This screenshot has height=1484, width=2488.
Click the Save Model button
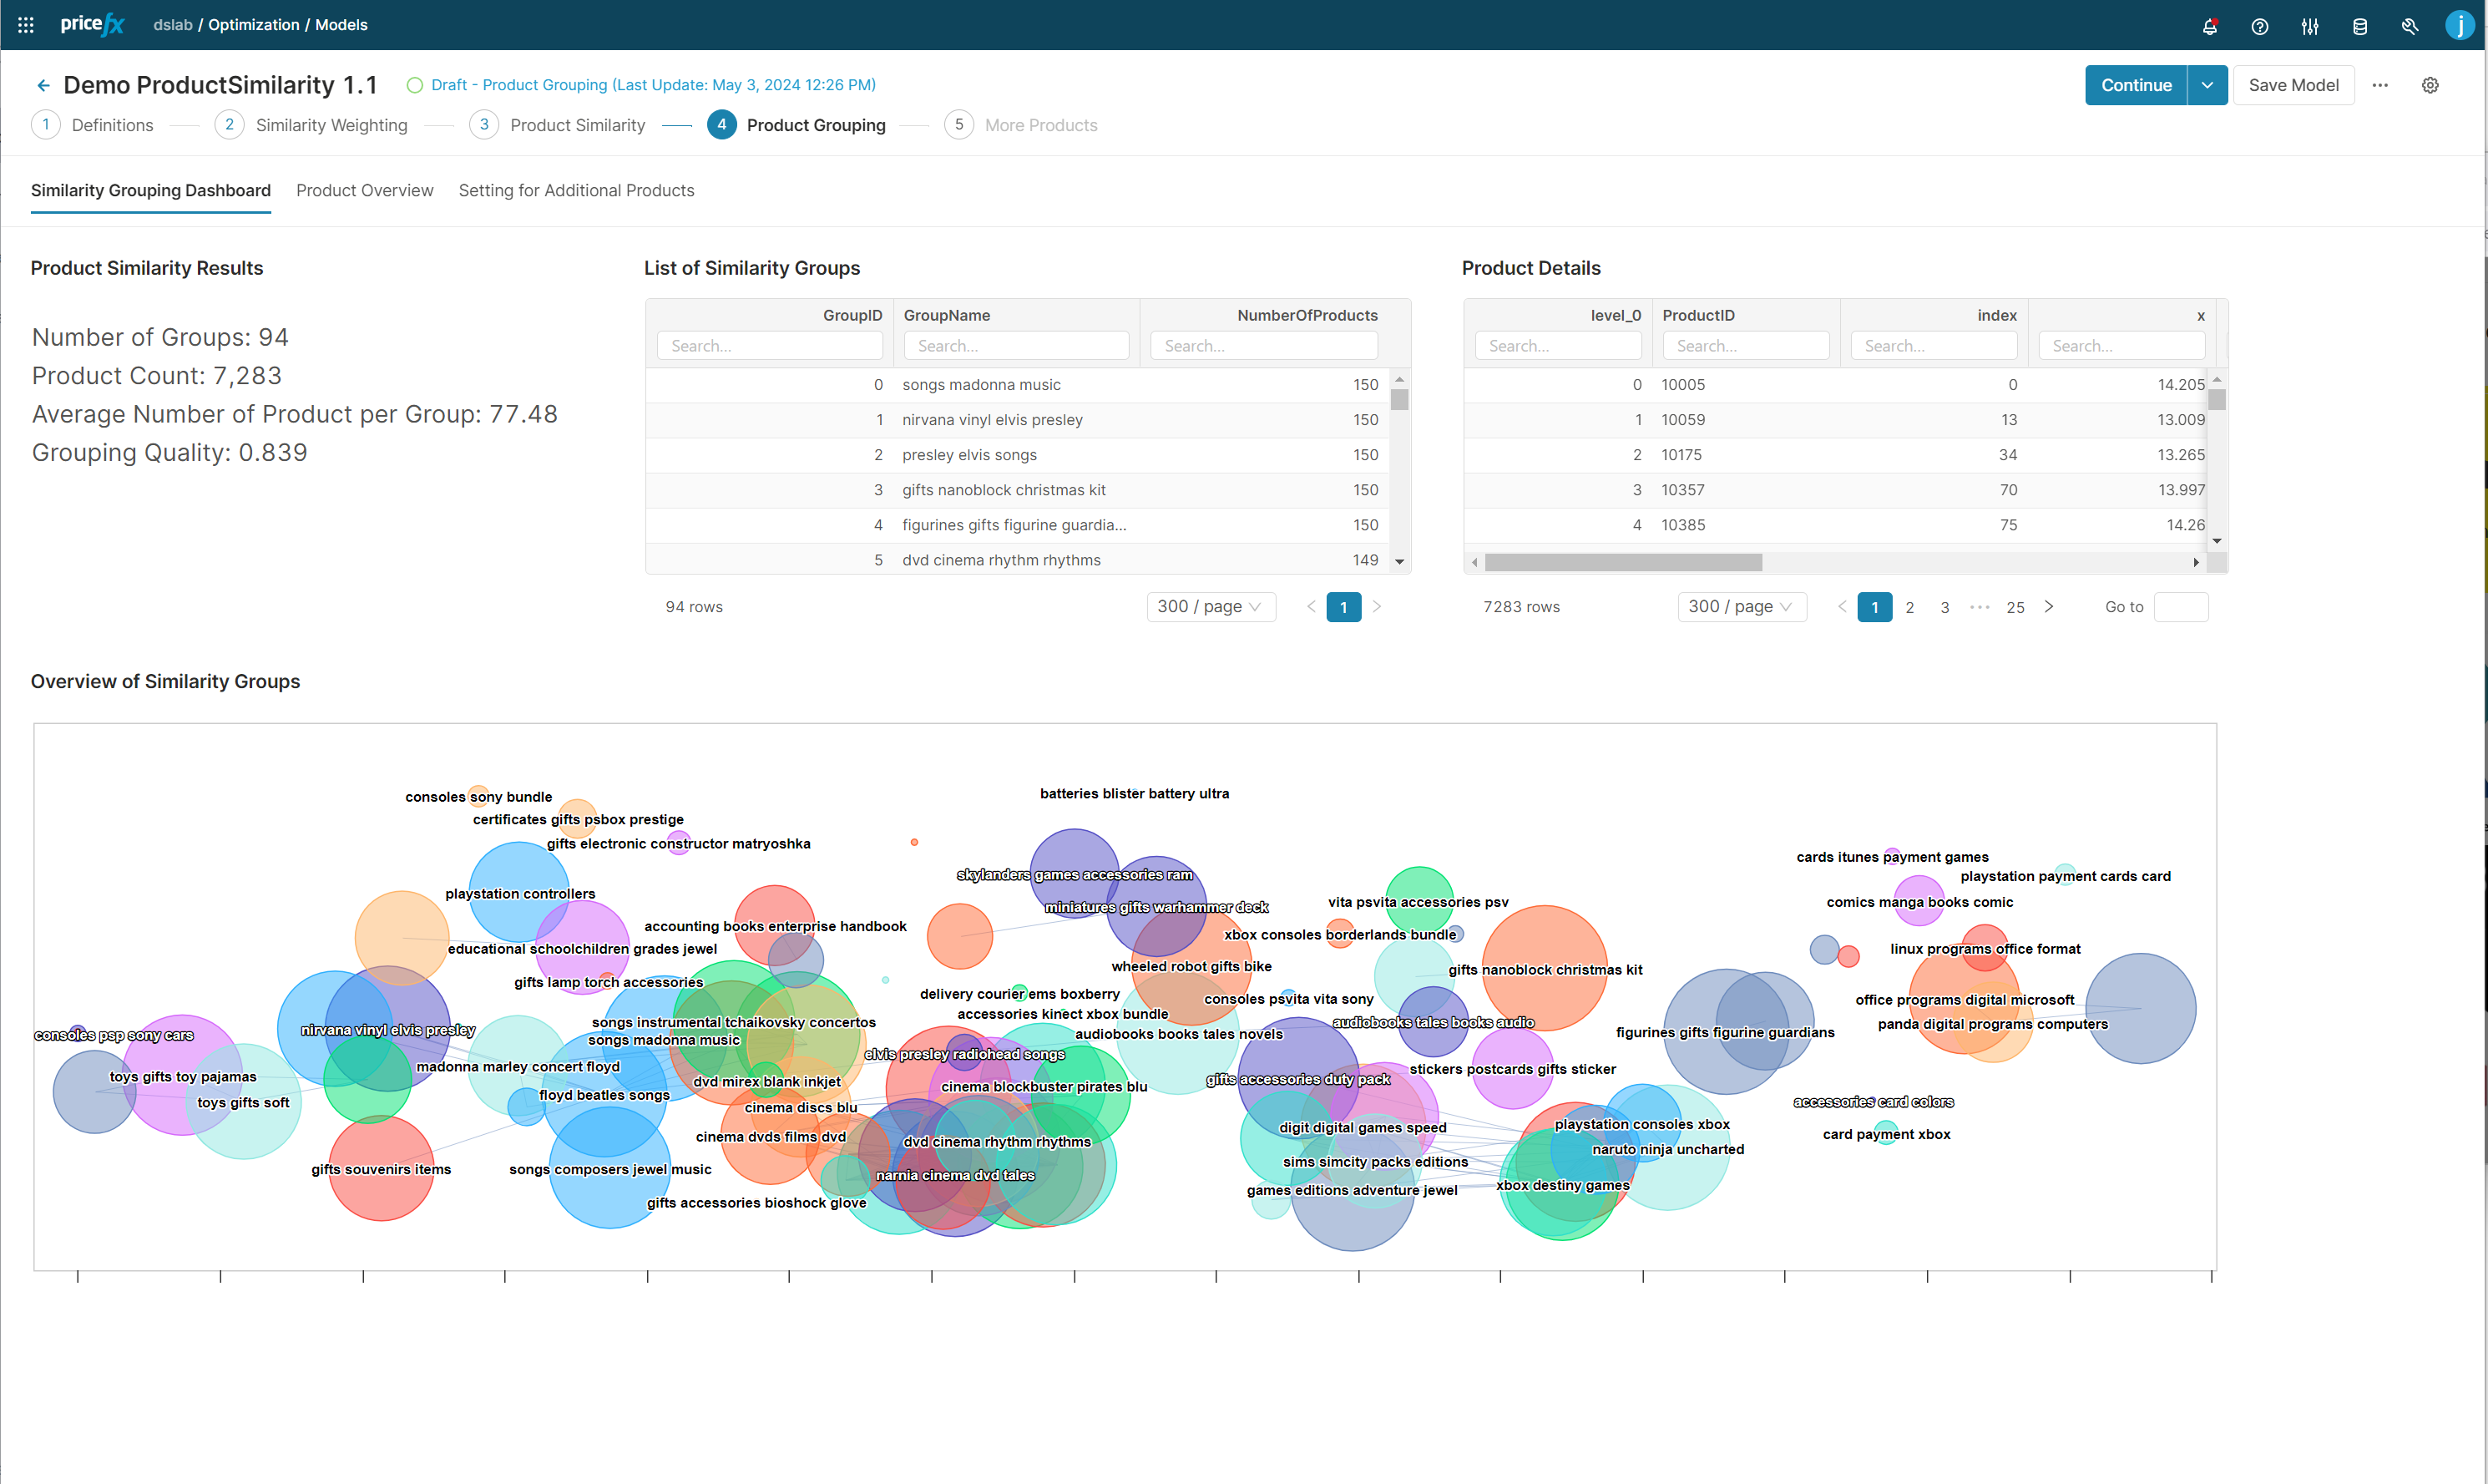[2293, 85]
